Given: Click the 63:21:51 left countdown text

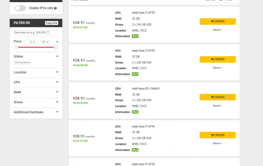Looking at the screenshot, I should point(80,141).
